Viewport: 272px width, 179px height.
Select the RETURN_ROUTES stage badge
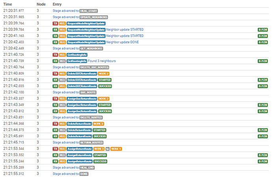point(91,143)
